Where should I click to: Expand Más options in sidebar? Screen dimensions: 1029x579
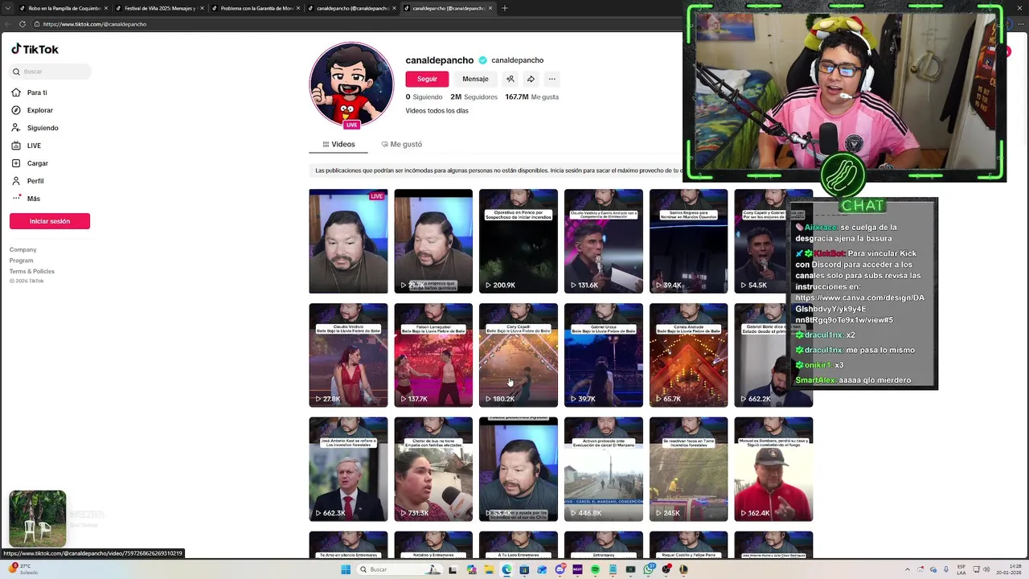tap(33, 199)
